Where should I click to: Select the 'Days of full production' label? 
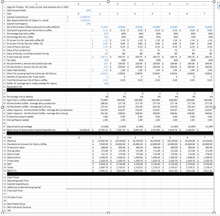click(19, 50)
